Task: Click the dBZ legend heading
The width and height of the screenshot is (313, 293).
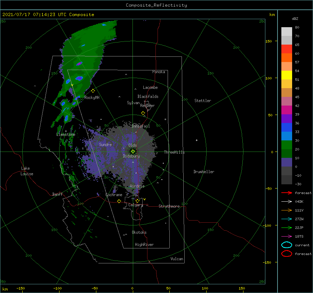Action: 295,18
